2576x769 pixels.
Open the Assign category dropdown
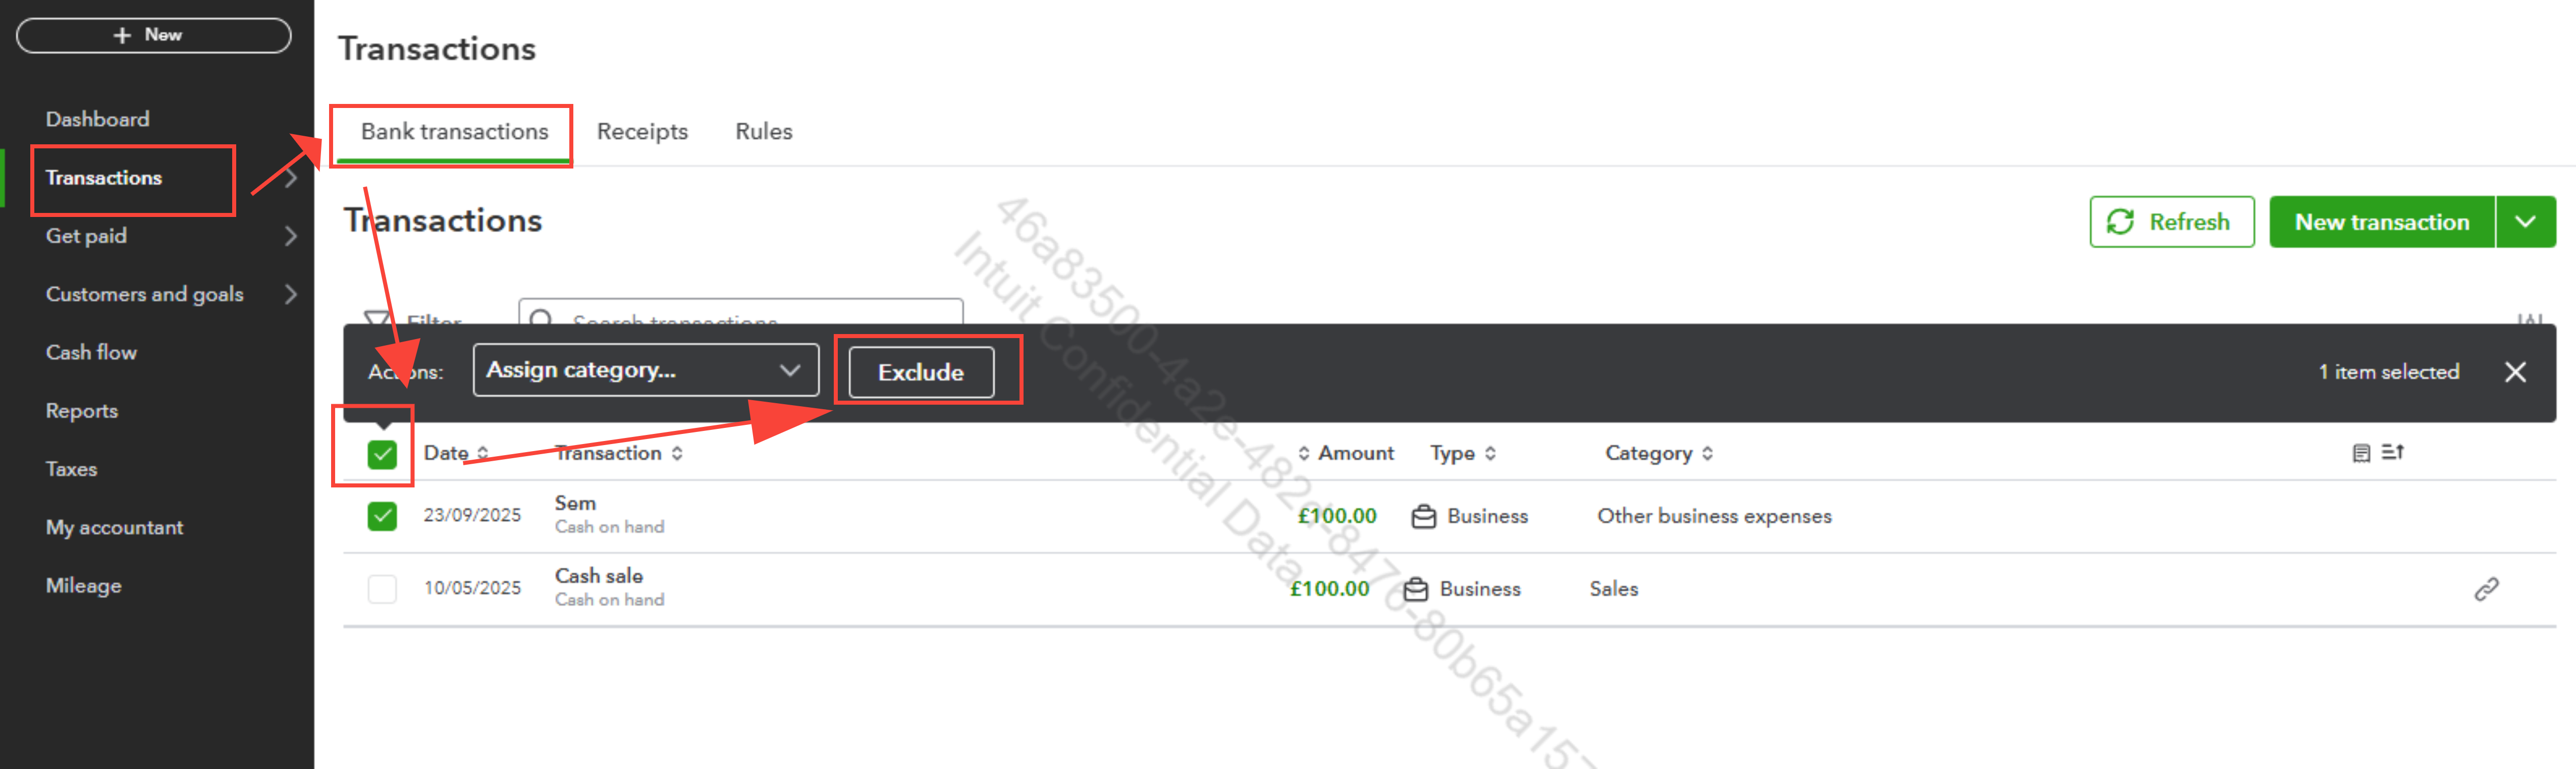coord(645,370)
